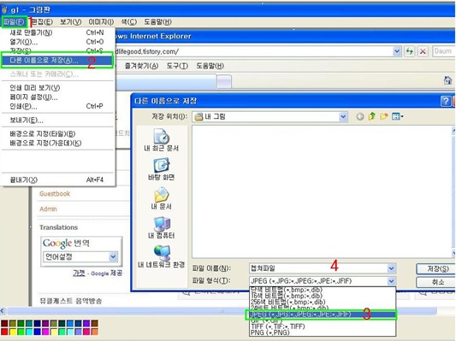Stop loading in Internet Explorer
Viewport: 456px width, 341px height.
click(x=423, y=51)
